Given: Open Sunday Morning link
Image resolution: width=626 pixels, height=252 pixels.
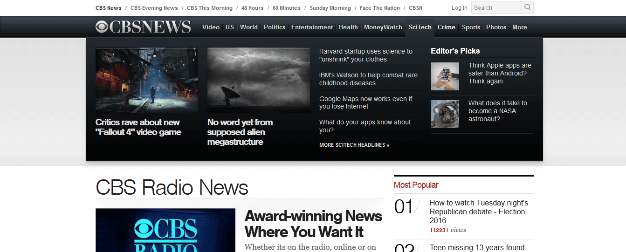Looking at the screenshot, I should click(330, 8).
